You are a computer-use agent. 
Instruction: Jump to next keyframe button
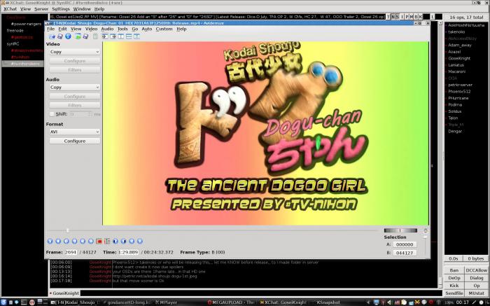[x=90, y=241]
